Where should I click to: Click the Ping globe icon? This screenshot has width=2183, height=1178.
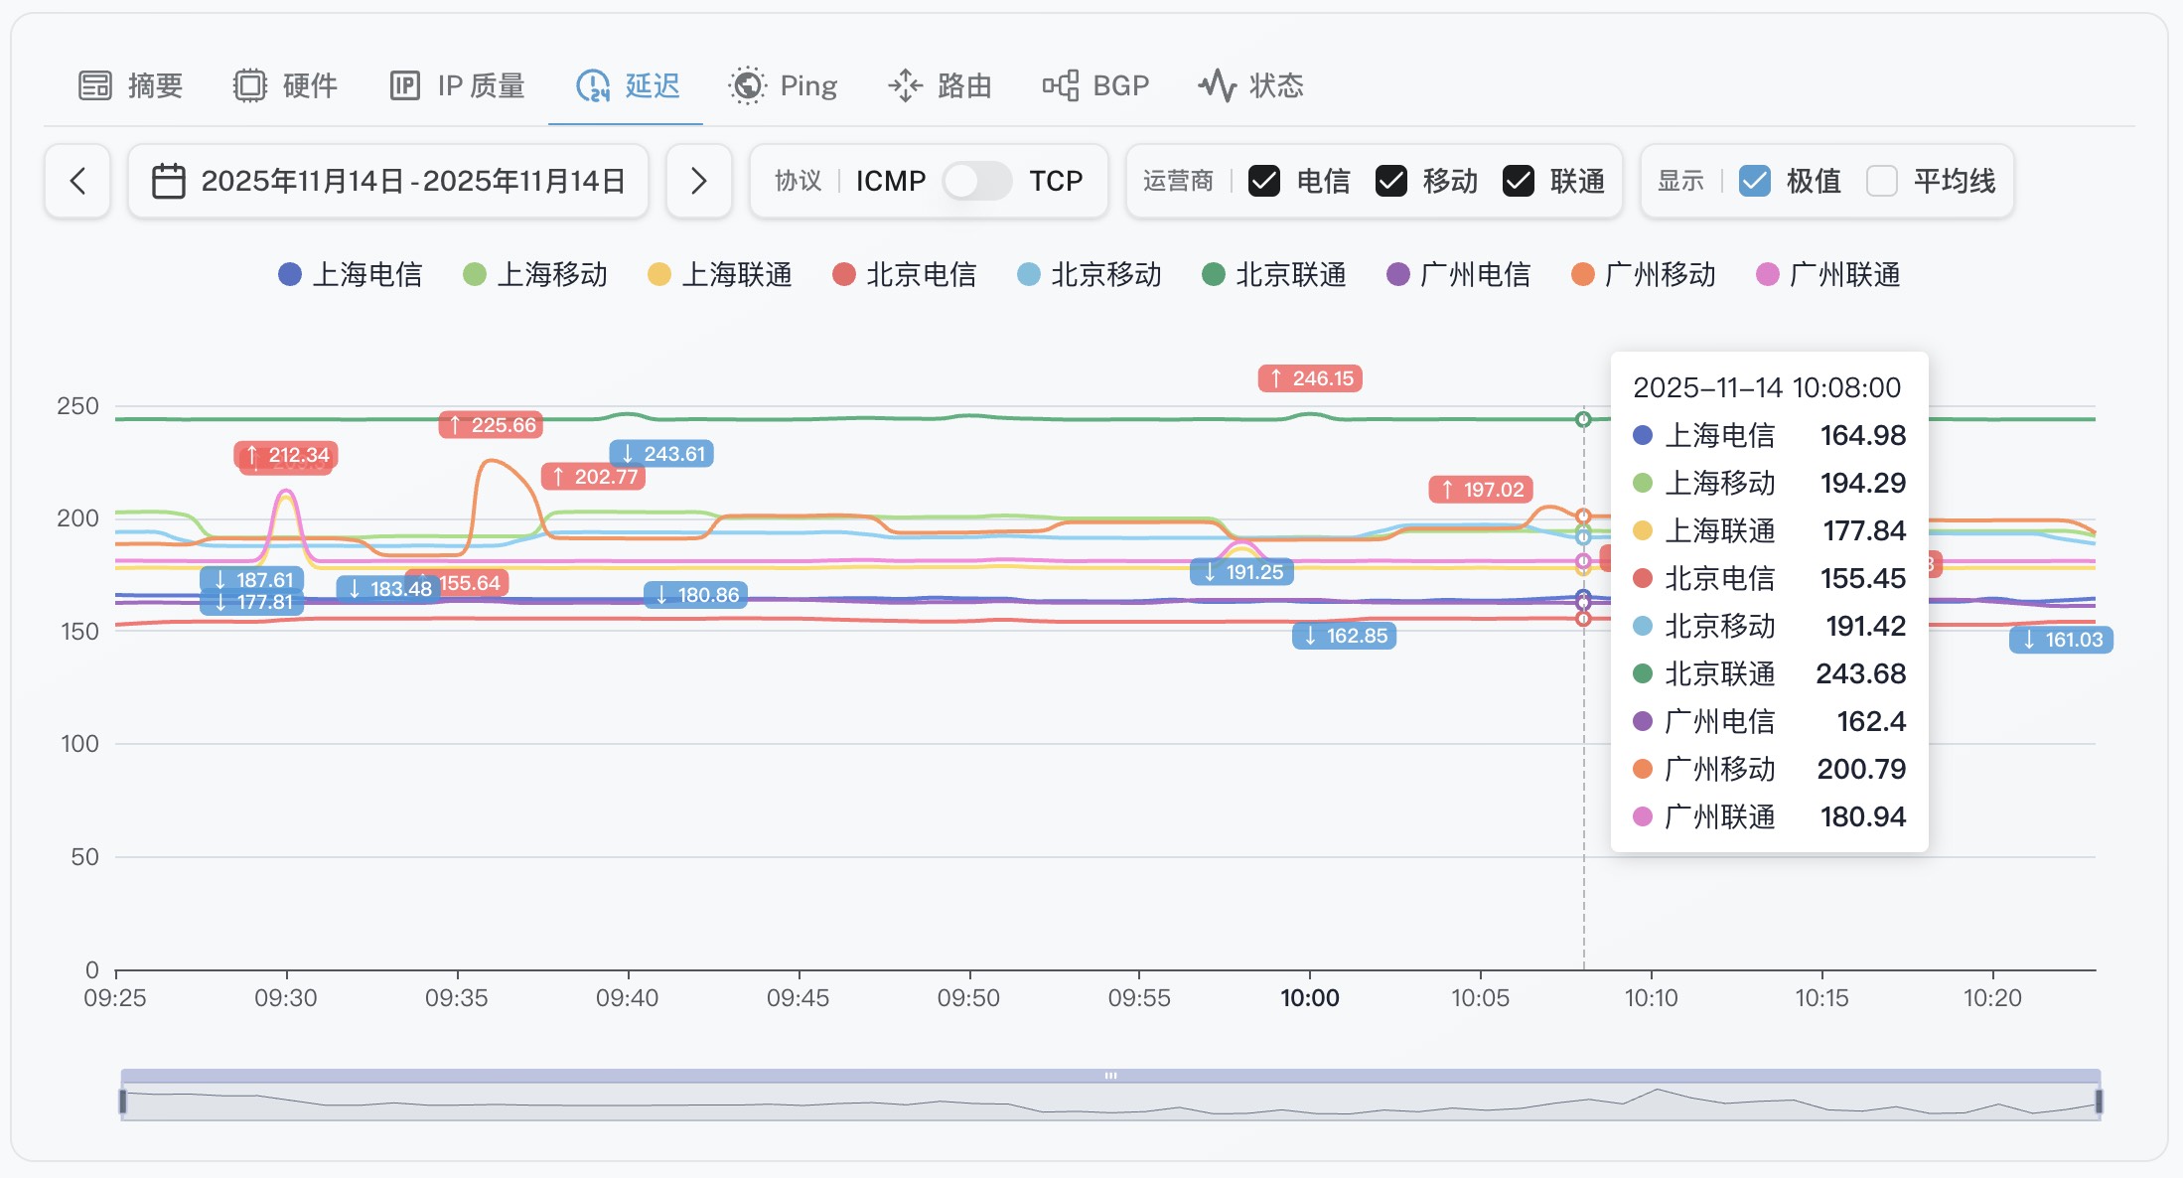point(747,85)
